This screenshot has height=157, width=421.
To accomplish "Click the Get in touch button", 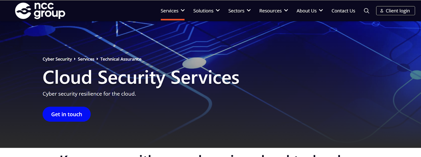I will pyautogui.click(x=67, y=114).
